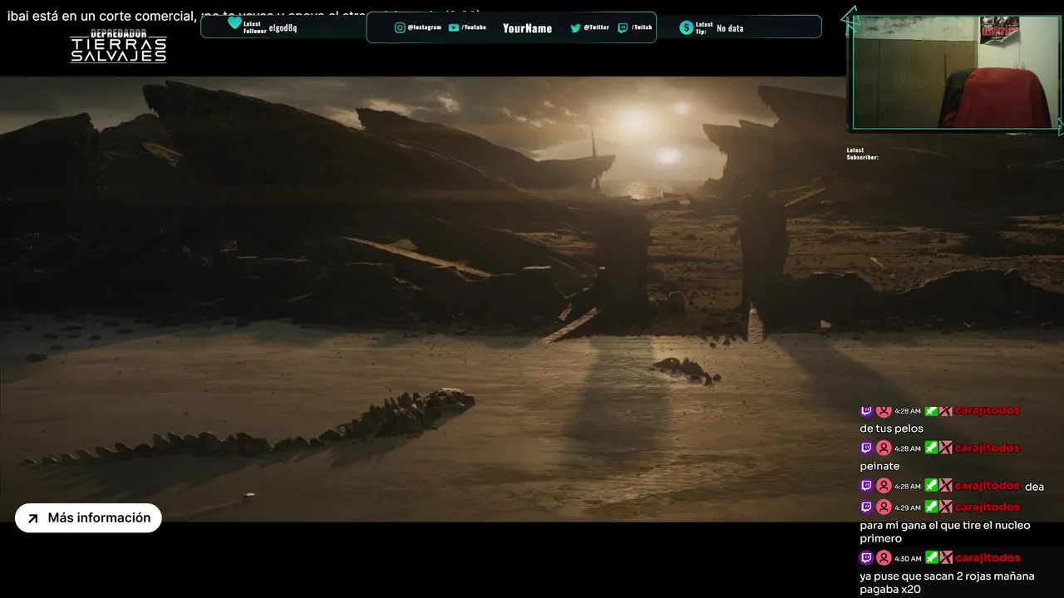Click the webcam feed thumbnail
The width and height of the screenshot is (1064, 598).
954,72
